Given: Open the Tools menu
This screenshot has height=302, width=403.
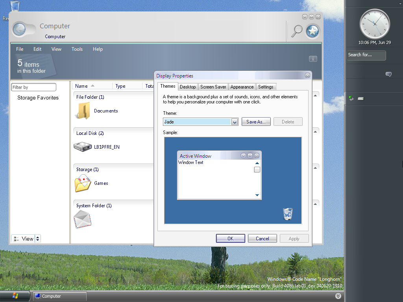Looking at the screenshot, I should [x=77, y=49].
